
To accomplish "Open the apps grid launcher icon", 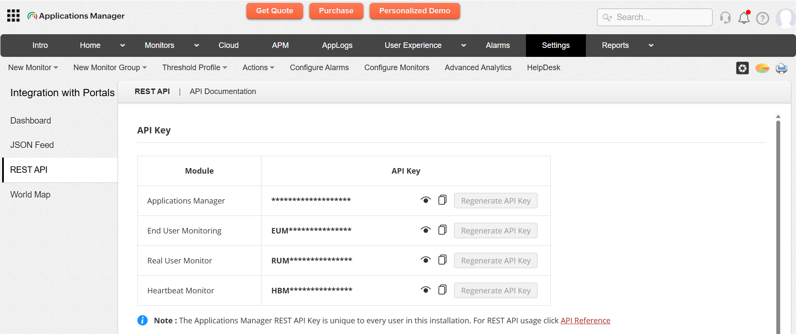I will (13, 16).
